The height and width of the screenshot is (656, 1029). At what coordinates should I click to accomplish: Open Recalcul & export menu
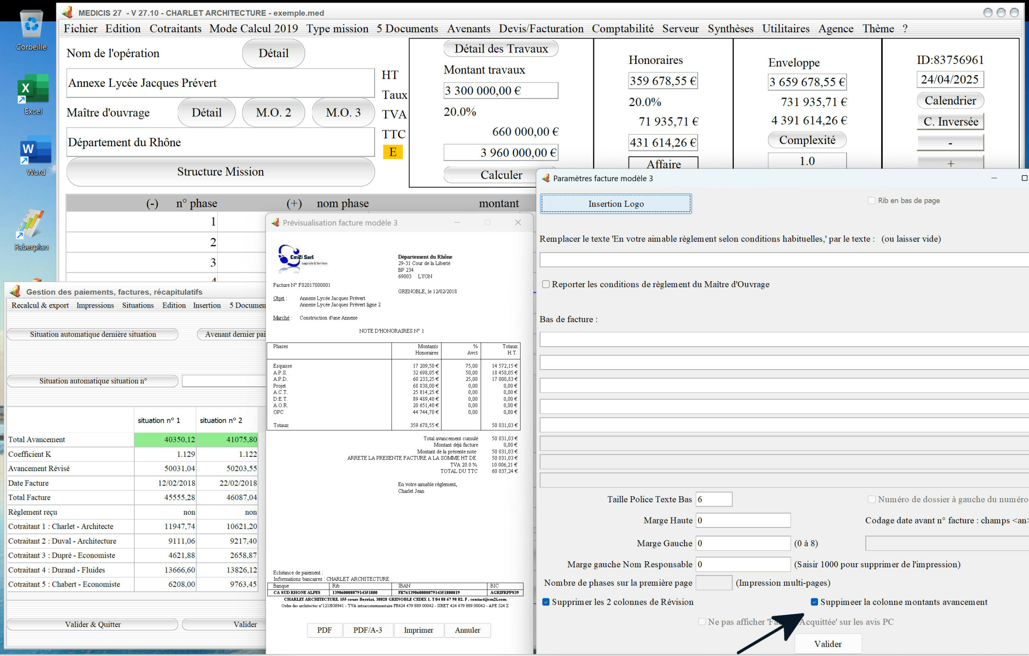[x=40, y=305]
